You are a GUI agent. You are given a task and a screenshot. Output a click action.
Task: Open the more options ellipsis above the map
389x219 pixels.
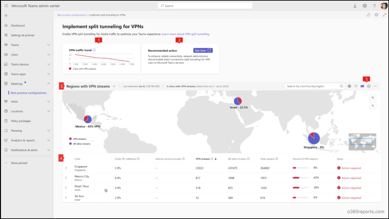(x=375, y=86)
